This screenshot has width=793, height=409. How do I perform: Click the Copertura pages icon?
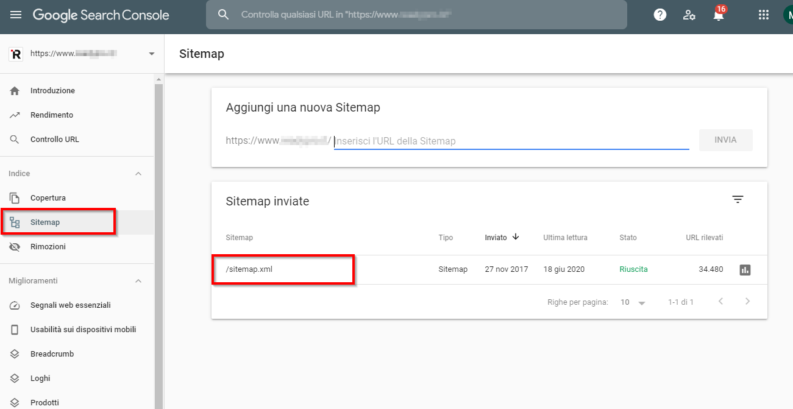[x=15, y=198]
